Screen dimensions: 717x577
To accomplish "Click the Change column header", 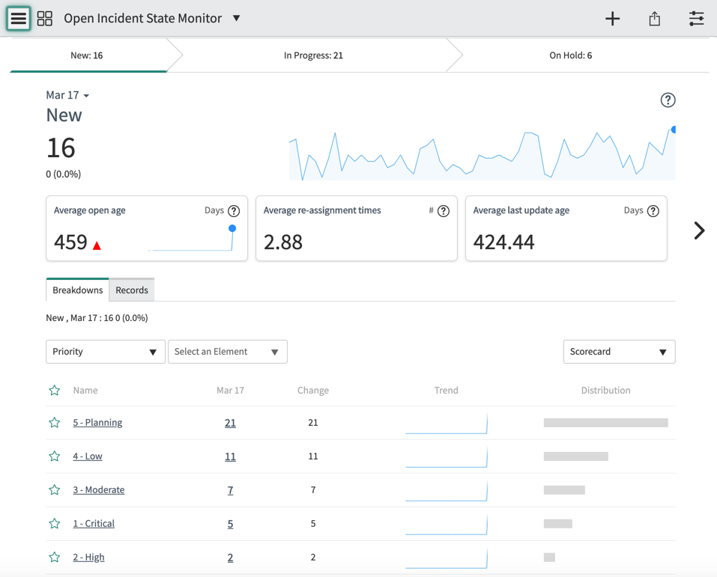I will (x=313, y=390).
